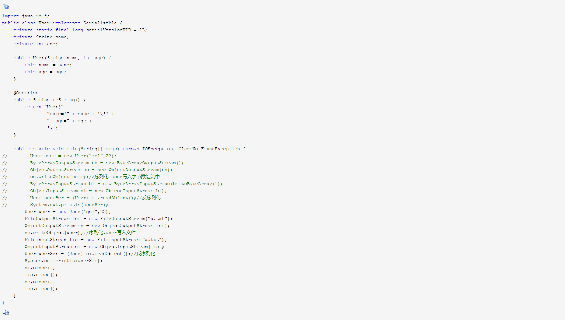This screenshot has width=565, height=320.
Task: Click the line 'import java.io.*;'
Action: coord(26,16)
